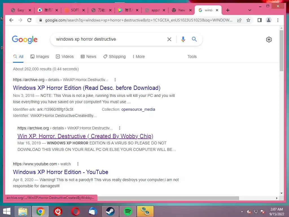
Task: Click the https://archive.org first result breadcrumb
Action: pos(60,80)
